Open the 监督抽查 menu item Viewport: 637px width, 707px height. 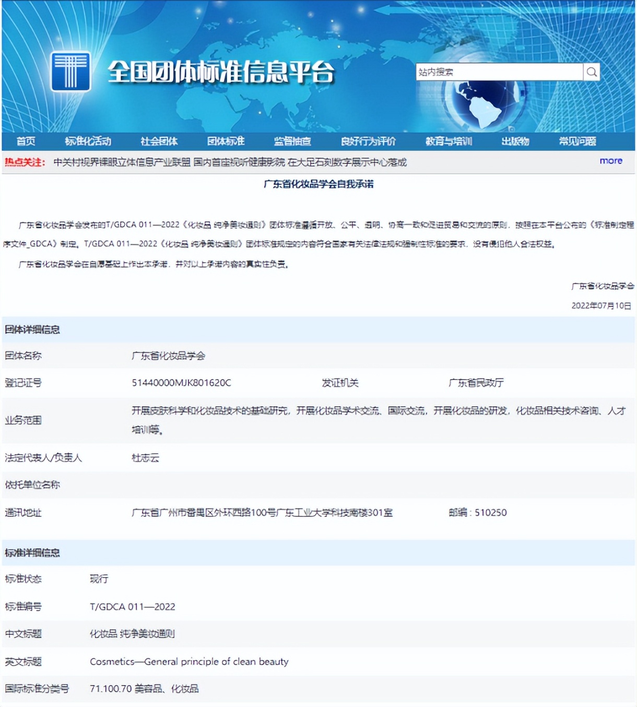[292, 141]
